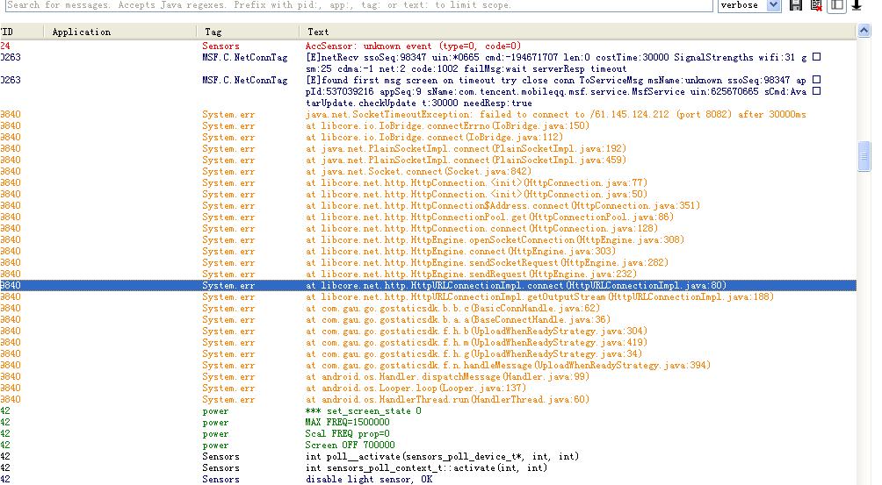
Task: Select the sensors_poll_context_t::activate row
Action: 428,468
